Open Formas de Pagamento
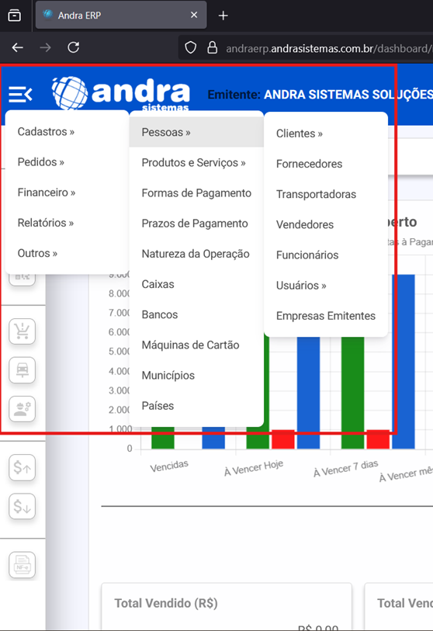Viewport: 433px width, 631px height. coord(196,193)
